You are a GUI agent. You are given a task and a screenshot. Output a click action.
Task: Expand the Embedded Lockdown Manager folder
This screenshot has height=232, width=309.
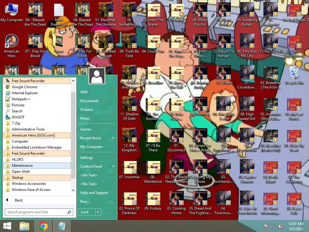37,147
